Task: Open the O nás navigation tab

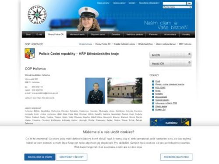Action: point(39,35)
